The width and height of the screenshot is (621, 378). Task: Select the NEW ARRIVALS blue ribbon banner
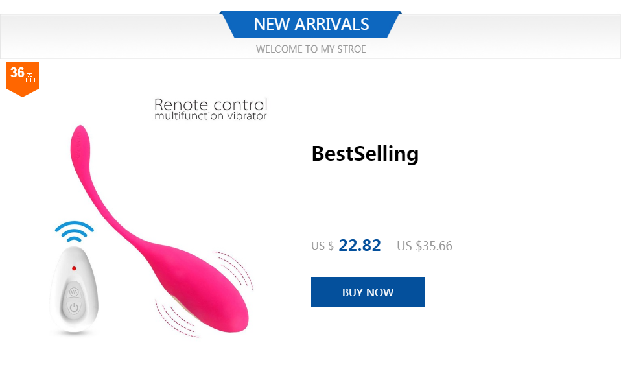click(x=311, y=25)
